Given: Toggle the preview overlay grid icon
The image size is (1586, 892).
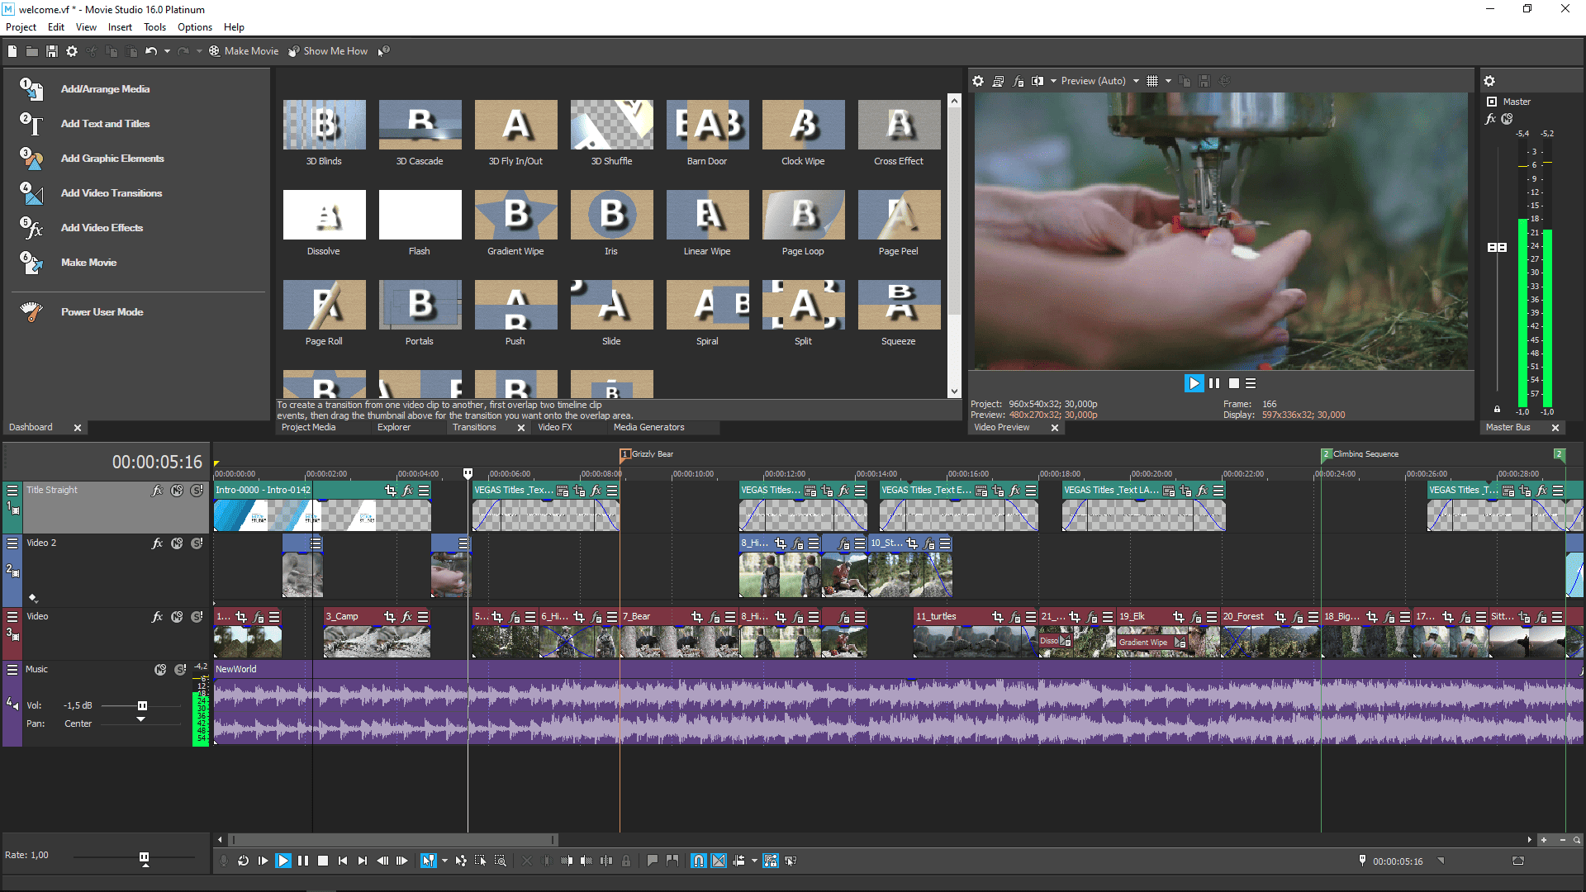Looking at the screenshot, I should (1152, 81).
